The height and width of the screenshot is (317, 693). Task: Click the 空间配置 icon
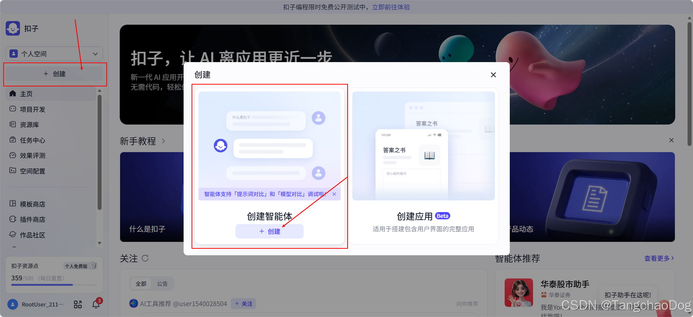click(x=13, y=171)
